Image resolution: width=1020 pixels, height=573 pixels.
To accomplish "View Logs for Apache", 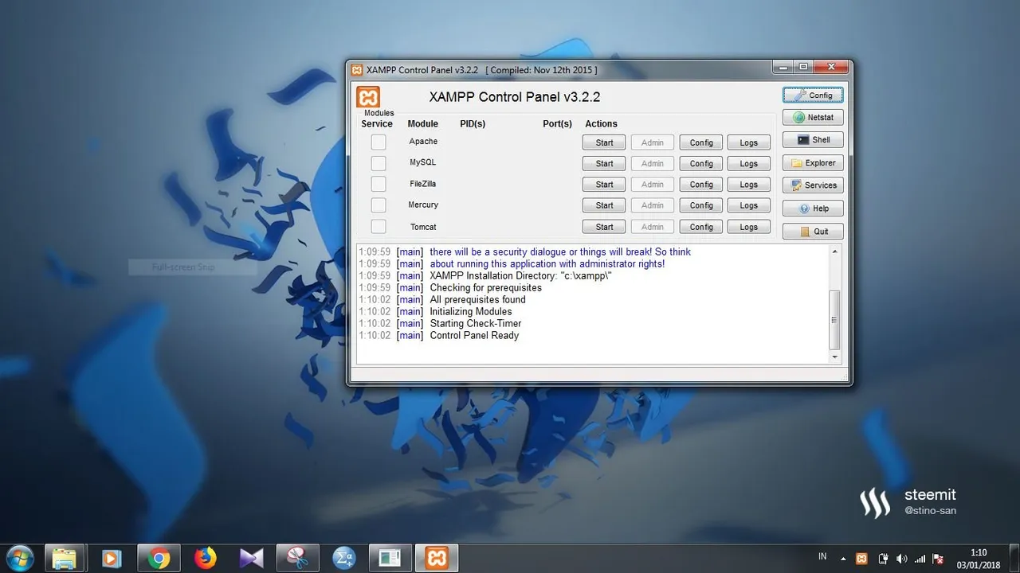I will pyautogui.click(x=749, y=142).
